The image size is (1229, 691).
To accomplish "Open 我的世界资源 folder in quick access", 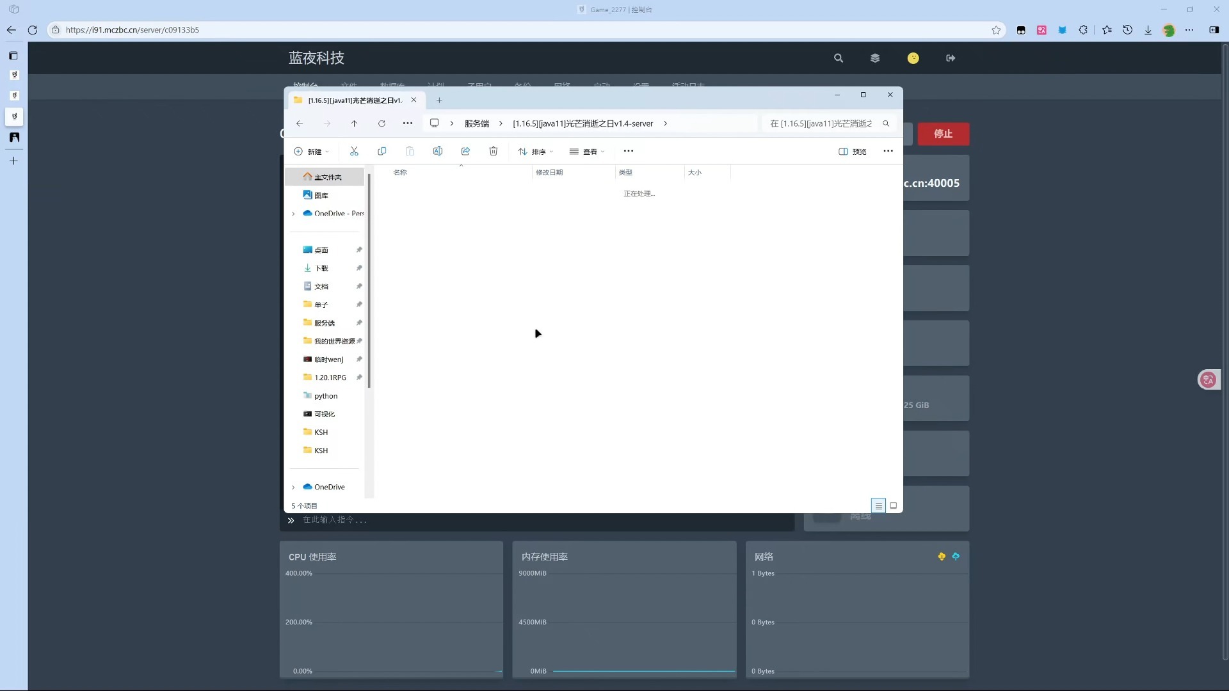I will [x=325, y=342].
